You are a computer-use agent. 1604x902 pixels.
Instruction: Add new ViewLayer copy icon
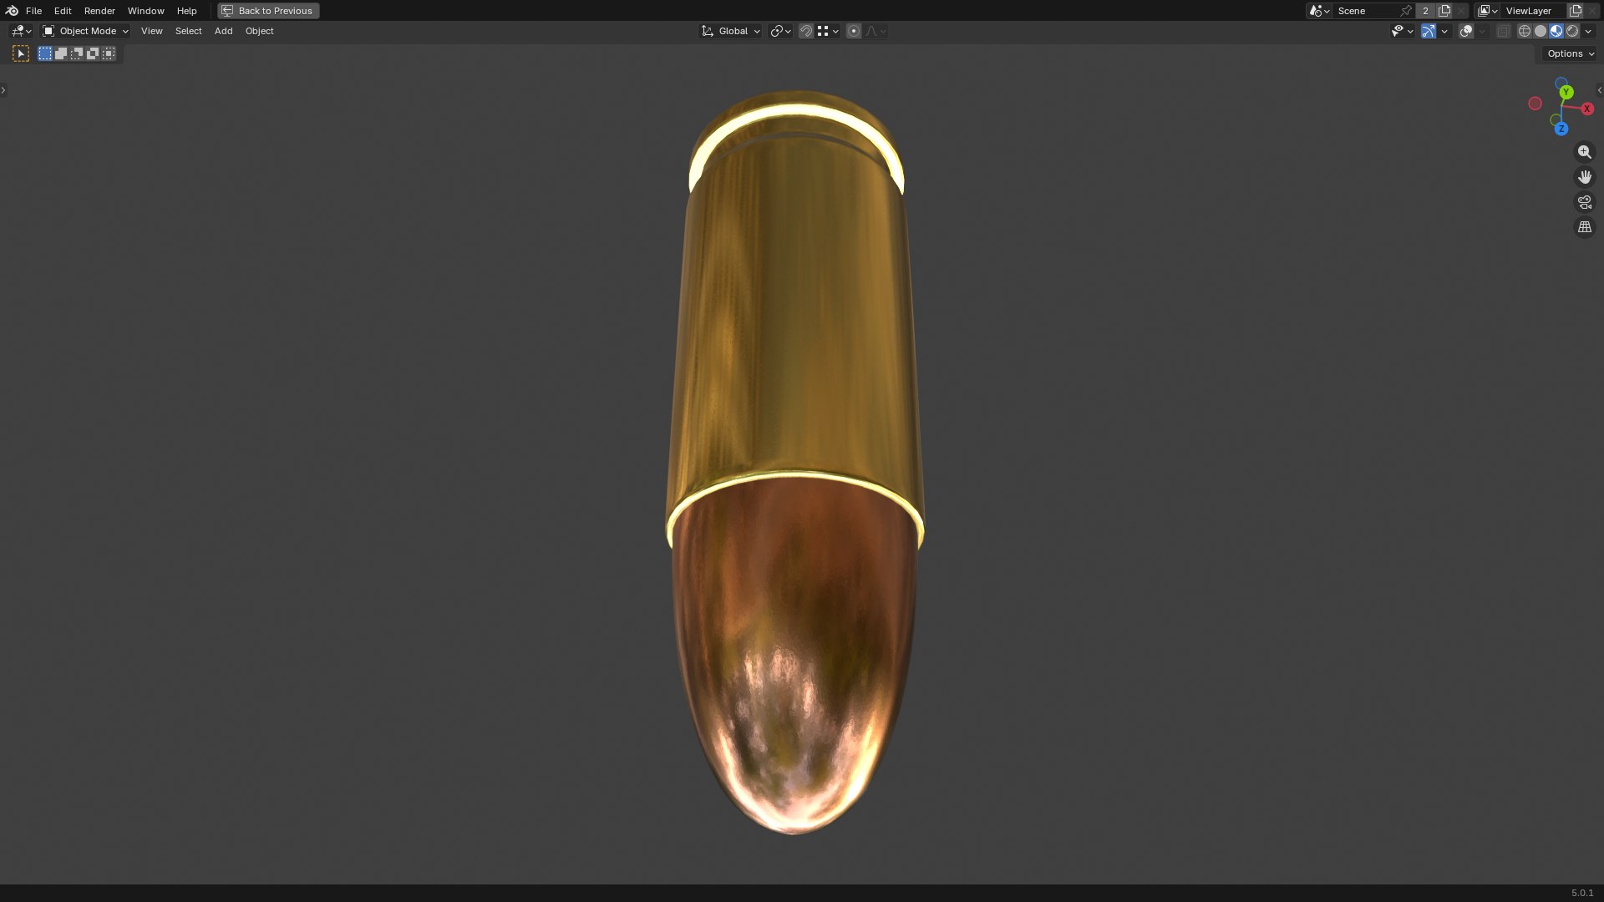(x=1576, y=11)
